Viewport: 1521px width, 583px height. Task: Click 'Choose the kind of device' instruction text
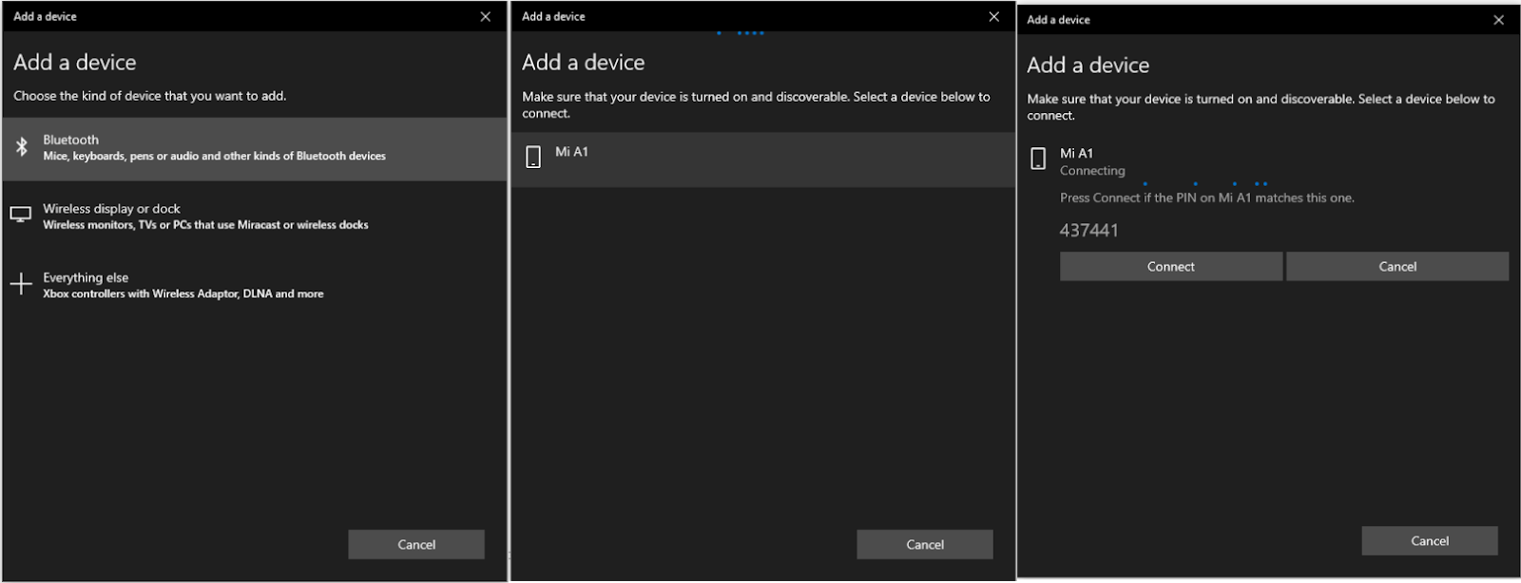tap(150, 96)
